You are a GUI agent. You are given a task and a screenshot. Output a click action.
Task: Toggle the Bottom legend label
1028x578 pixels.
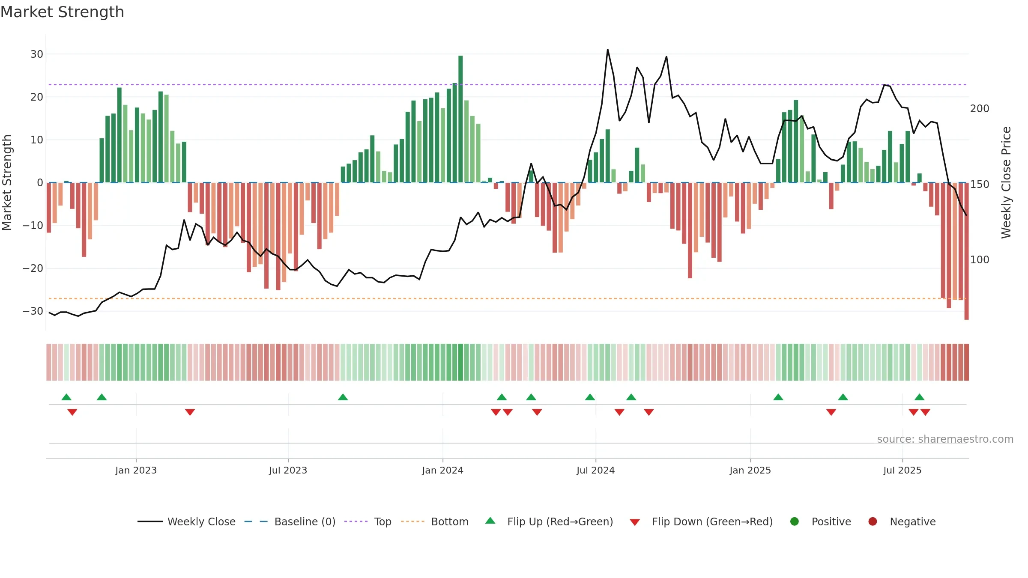[450, 522]
